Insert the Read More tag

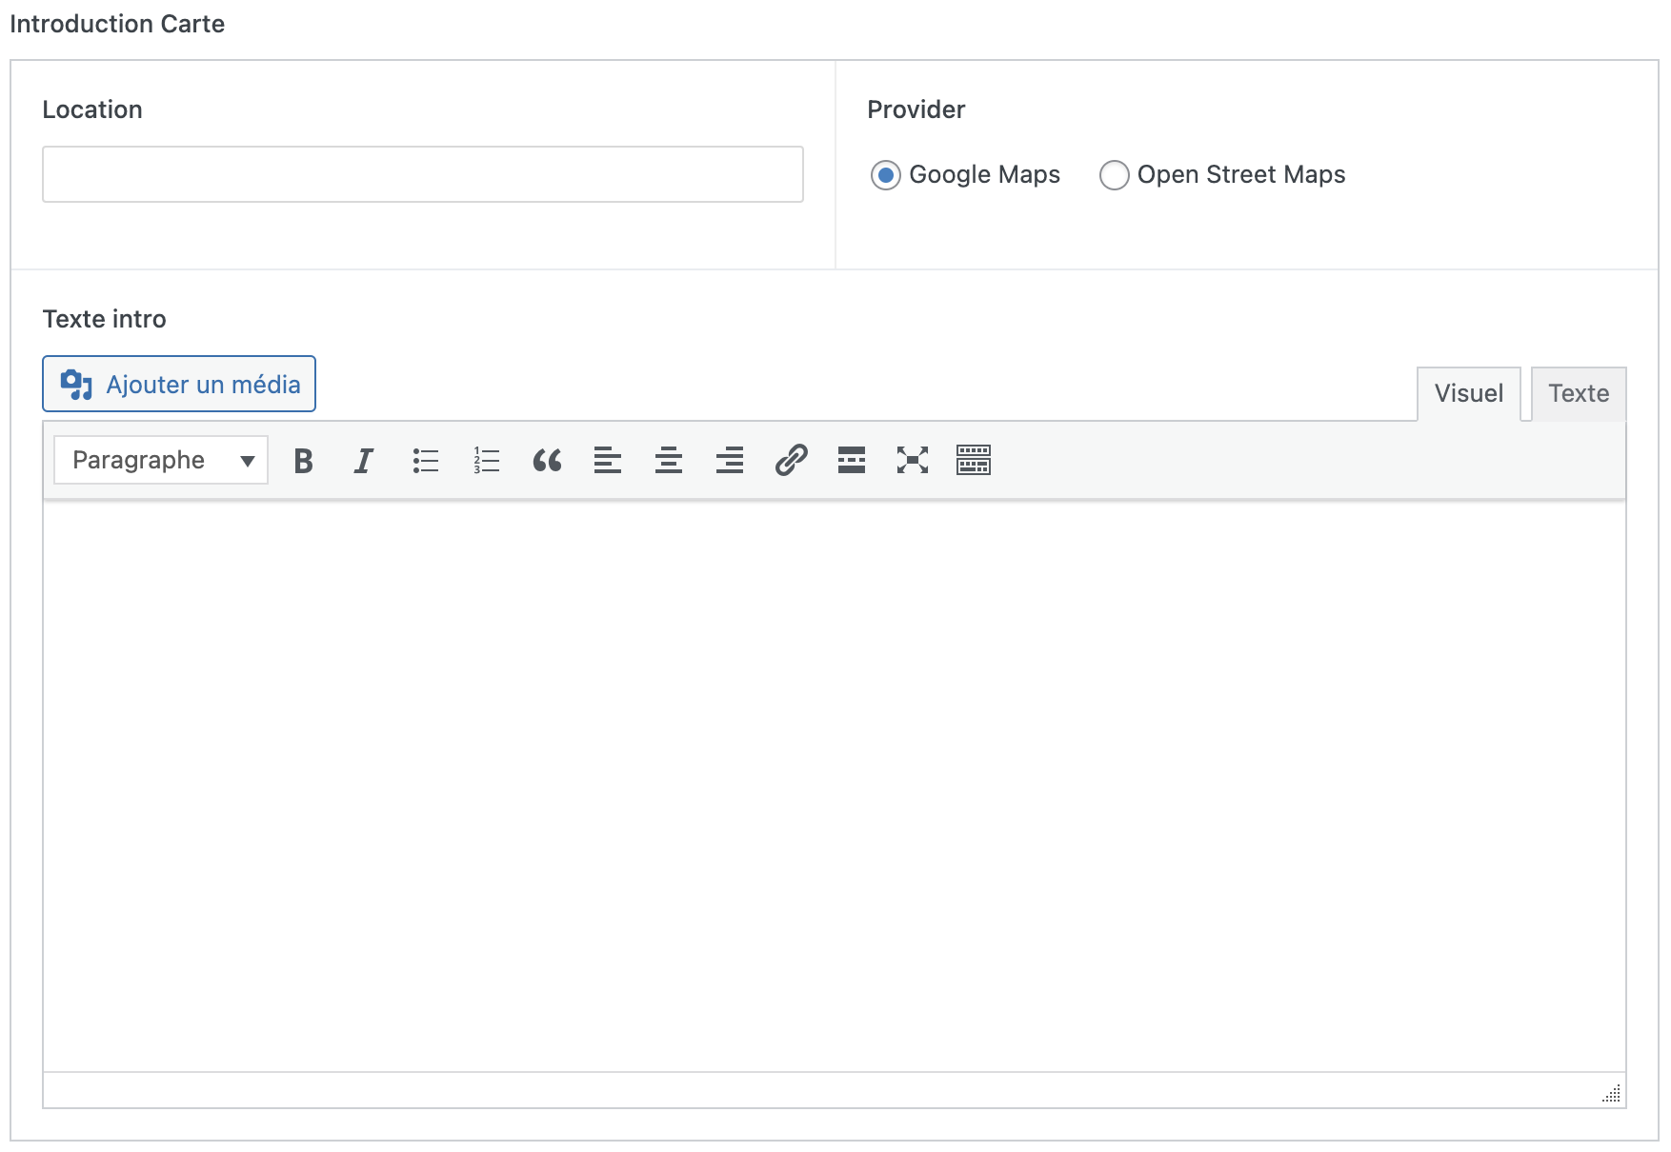852,461
